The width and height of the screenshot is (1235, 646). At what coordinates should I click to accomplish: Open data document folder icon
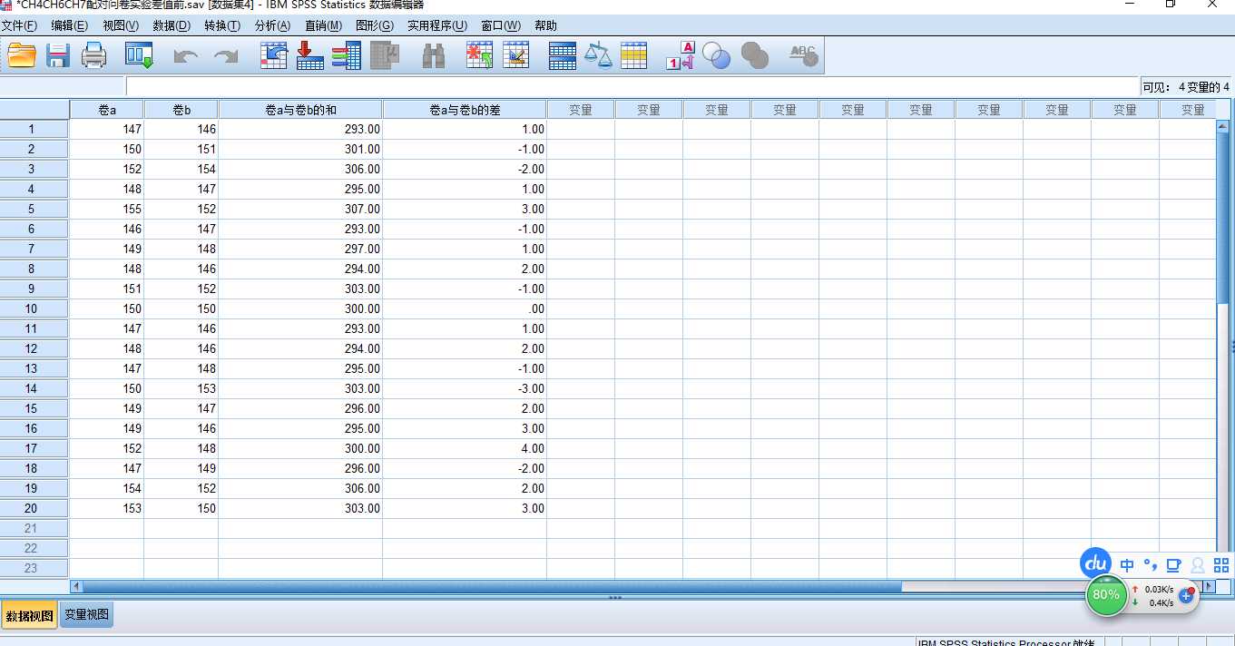(22, 56)
